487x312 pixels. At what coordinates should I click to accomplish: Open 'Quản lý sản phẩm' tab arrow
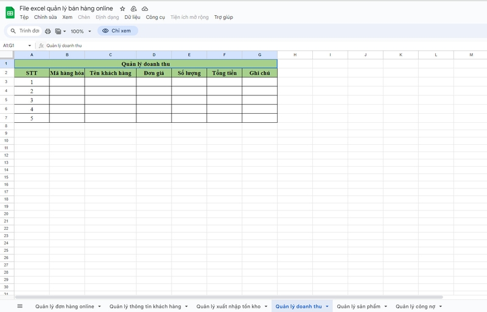[386, 307]
